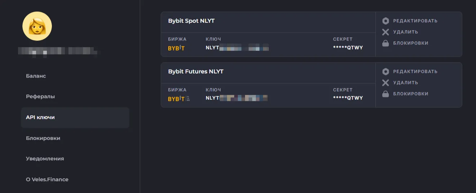This screenshot has height=193, width=476.
Task: Click the edit hexagon icon for Bybit Futures
Action: (386, 72)
